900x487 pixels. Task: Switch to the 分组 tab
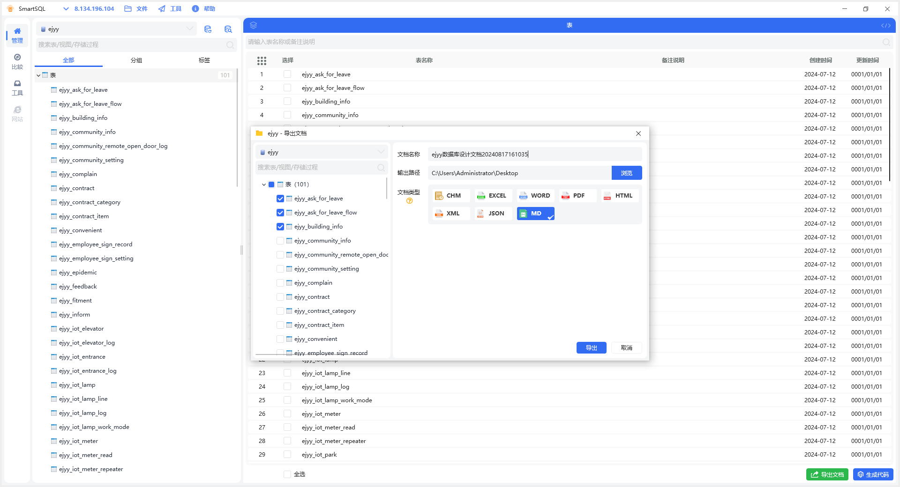[136, 60]
